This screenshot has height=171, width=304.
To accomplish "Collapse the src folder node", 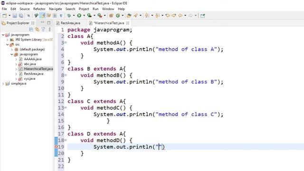I will tap(8, 45).
